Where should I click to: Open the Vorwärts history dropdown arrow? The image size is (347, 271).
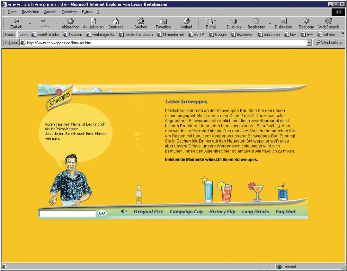(x=57, y=23)
